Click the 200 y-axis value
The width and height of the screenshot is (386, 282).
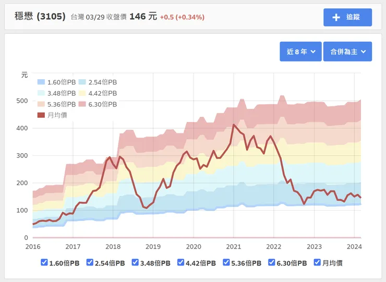coord(22,183)
